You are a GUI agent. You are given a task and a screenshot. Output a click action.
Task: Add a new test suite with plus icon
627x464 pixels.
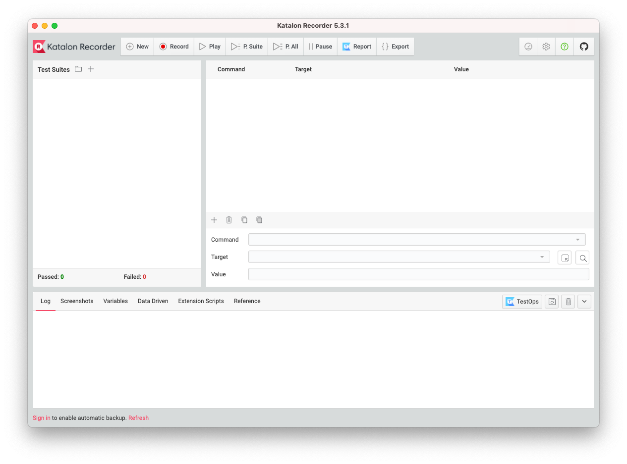(91, 69)
